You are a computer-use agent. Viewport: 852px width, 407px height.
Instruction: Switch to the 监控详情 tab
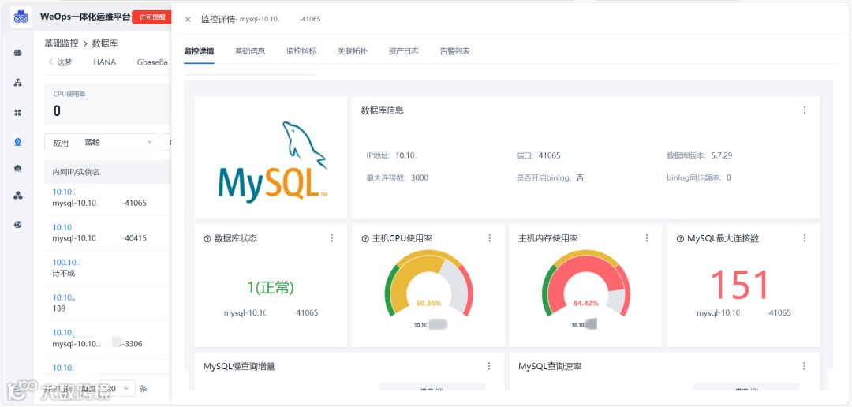[199, 51]
